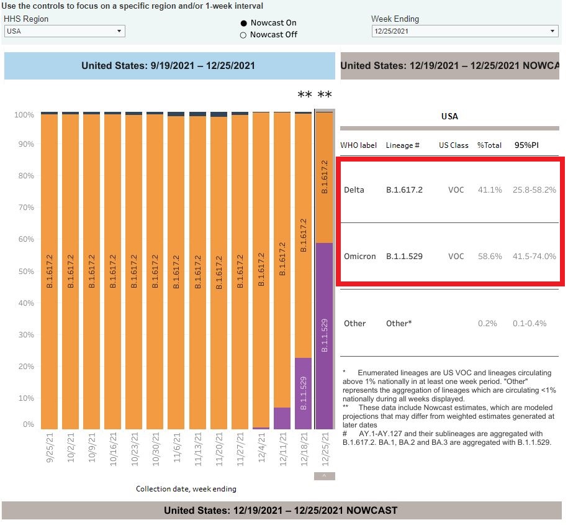Click the dark top segment of 11/20/21 bar
Screen dimensions: 568x525
pyautogui.click(x=219, y=114)
